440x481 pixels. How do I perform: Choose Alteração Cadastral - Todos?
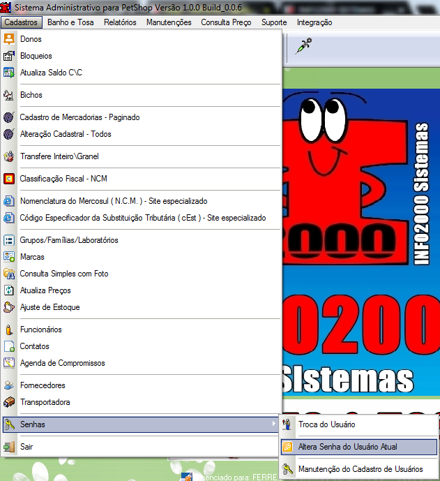pos(142,134)
